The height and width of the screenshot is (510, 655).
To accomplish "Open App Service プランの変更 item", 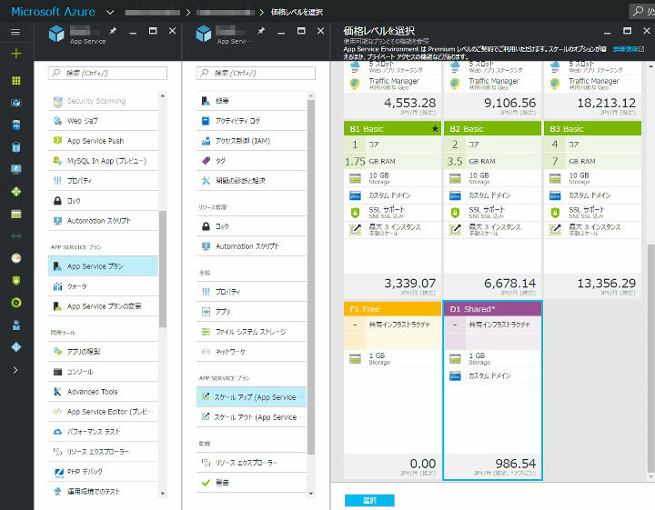I will (x=103, y=306).
